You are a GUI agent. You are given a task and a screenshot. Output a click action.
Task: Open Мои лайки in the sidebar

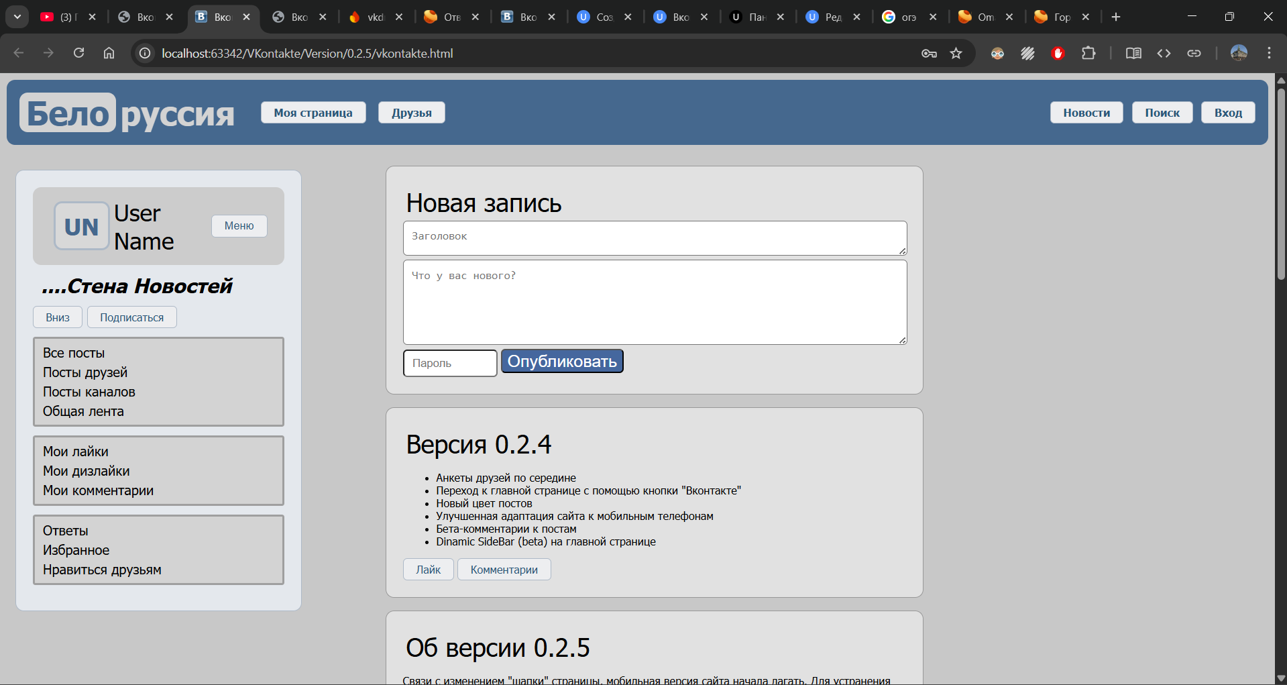tap(76, 452)
